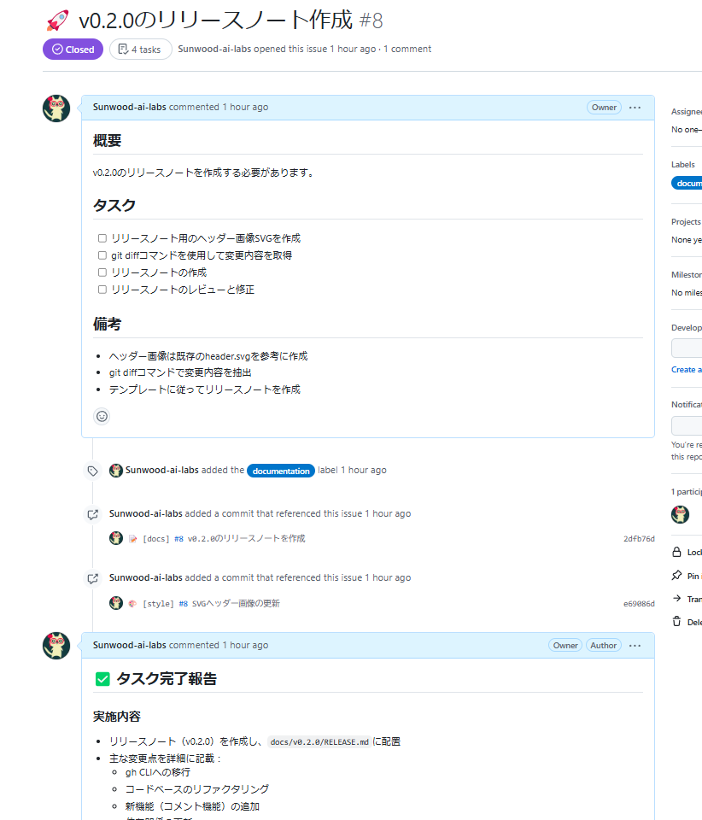Open commit hash 2dfb76d

pyautogui.click(x=639, y=539)
